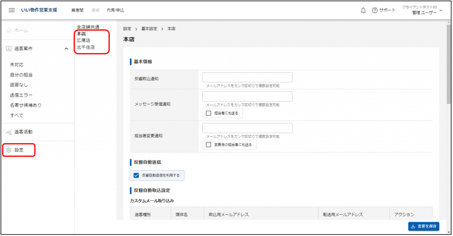Click the 追客案件 person card icon
Image resolution: width=453 pixels, height=236 pixels.
[x=9, y=48]
